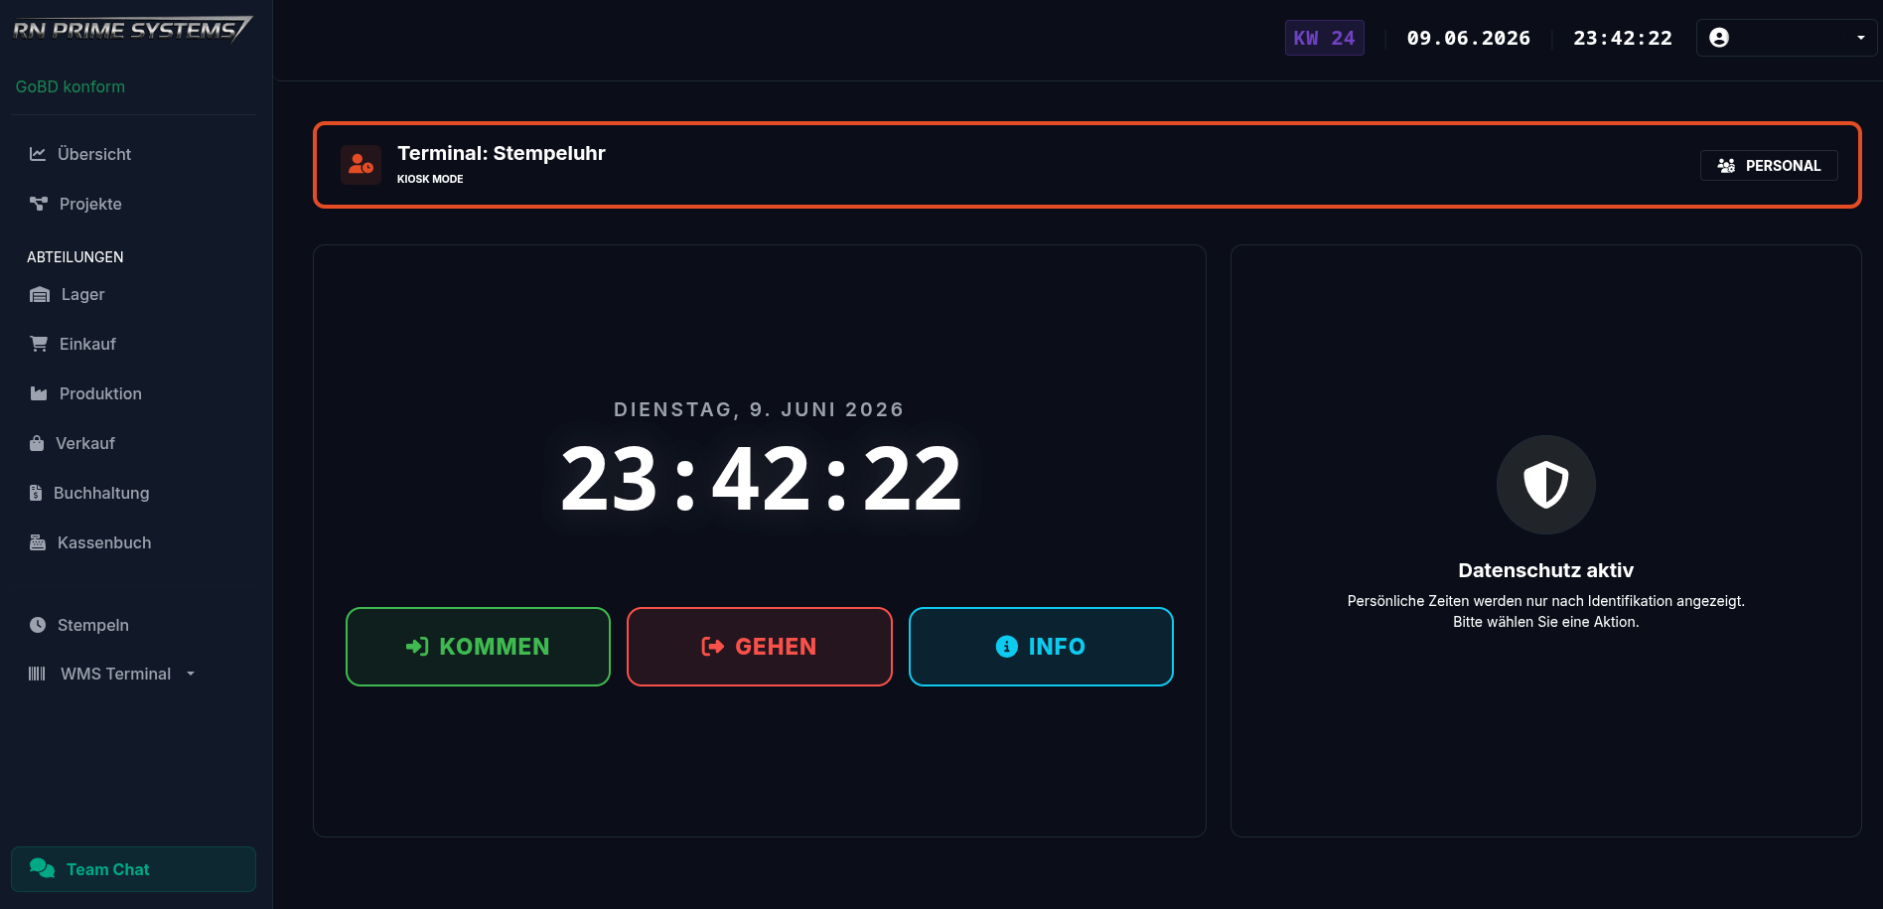This screenshot has height=909, width=1883.
Task: Click the Stempeln clock icon
Action: (38, 625)
